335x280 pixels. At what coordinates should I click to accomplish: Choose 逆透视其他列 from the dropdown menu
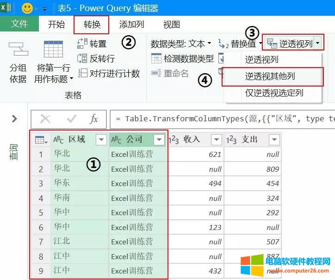(273, 76)
